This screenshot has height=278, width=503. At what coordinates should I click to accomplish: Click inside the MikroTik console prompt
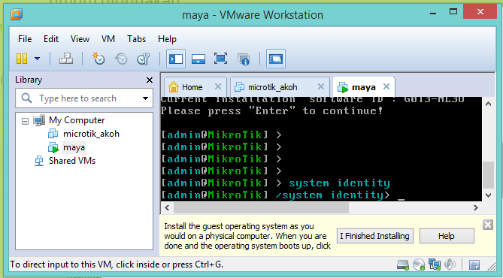(321, 149)
